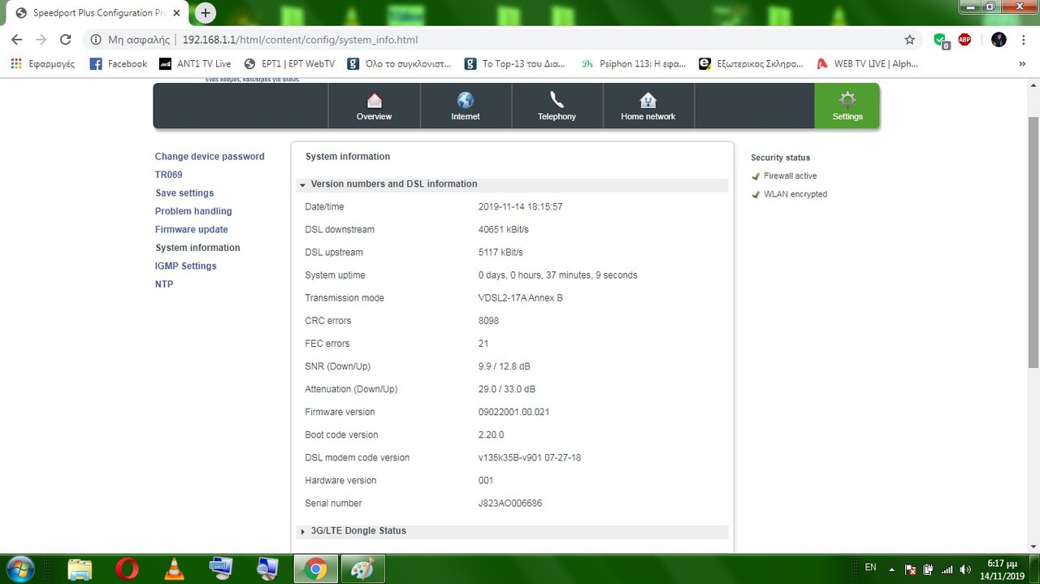Open the Overview section of the router
The width and height of the screenshot is (1040, 584).
coord(374,106)
